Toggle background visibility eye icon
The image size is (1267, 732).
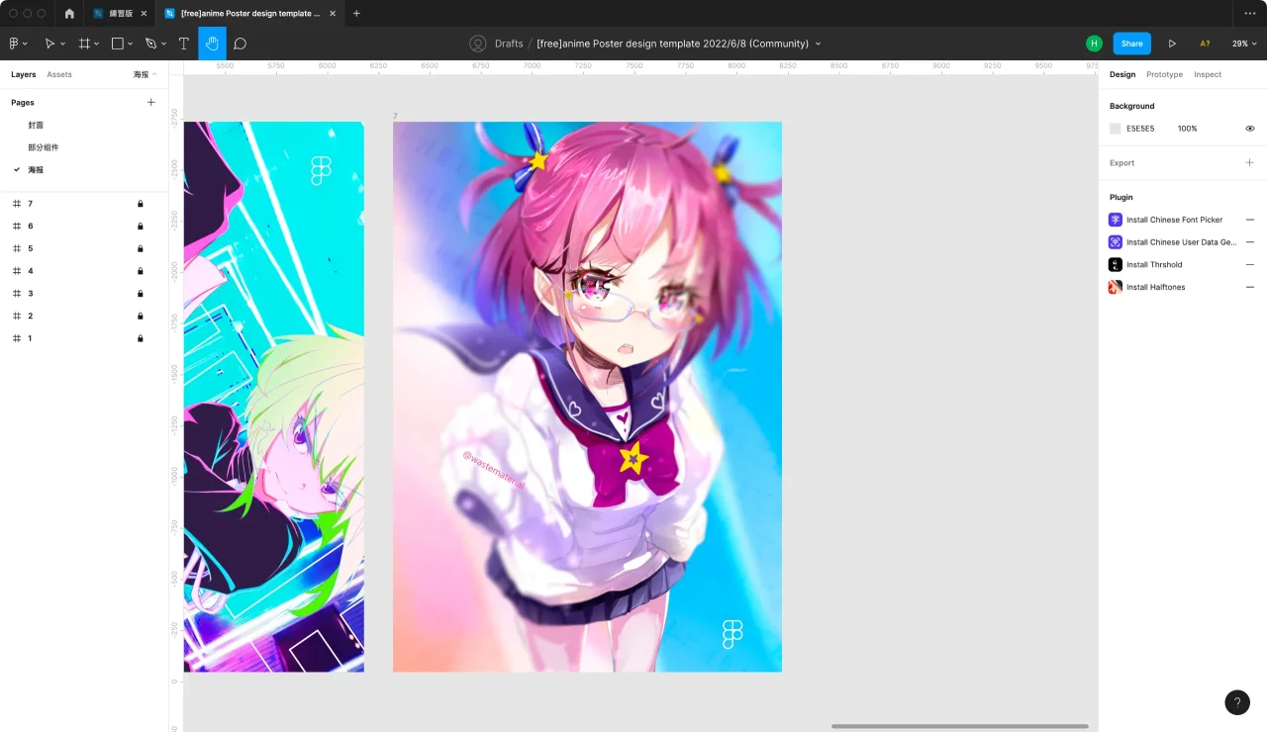tap(1249, 129)
